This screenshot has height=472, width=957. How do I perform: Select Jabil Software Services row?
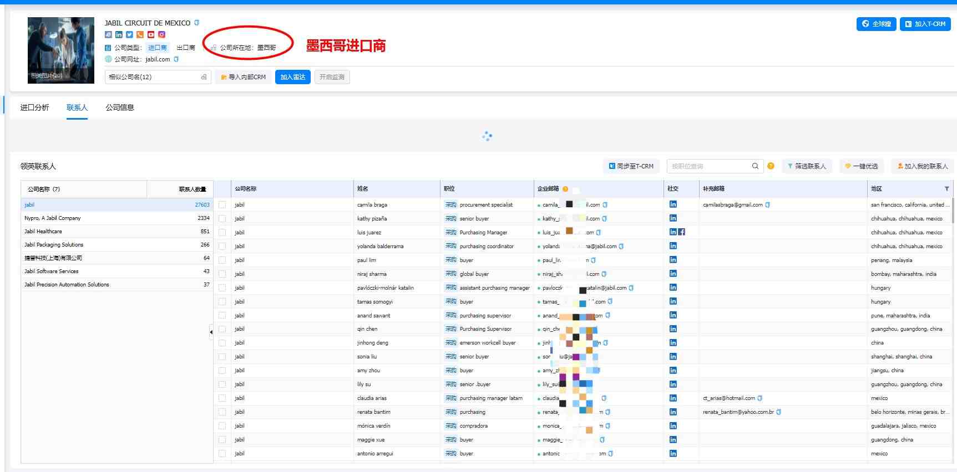coord(117,271)
